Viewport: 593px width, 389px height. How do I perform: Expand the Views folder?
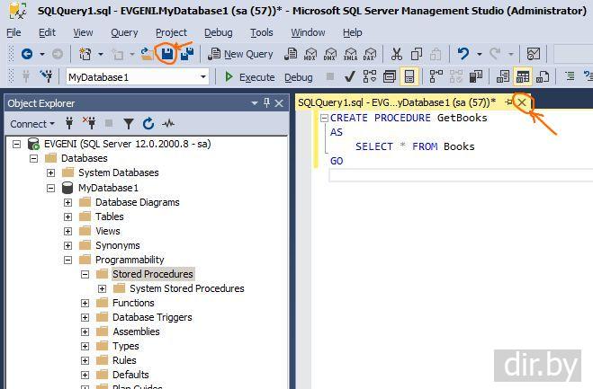(x=67, y=231)
